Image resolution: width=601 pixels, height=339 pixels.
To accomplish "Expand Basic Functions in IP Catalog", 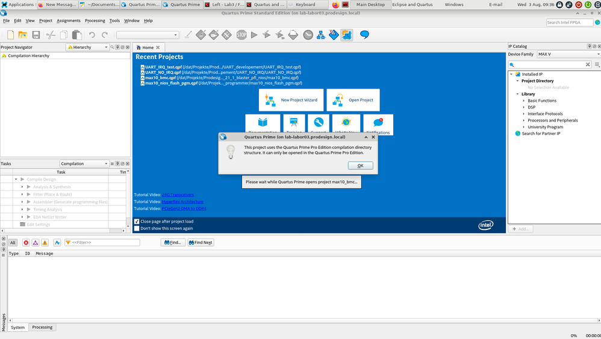I will click(x=524, y=101).
